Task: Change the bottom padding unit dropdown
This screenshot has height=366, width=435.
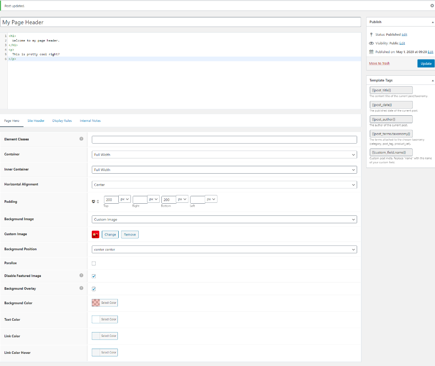Action: click(182, 199)
